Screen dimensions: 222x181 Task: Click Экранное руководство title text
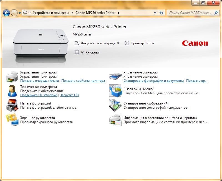[x=37, y=118]
